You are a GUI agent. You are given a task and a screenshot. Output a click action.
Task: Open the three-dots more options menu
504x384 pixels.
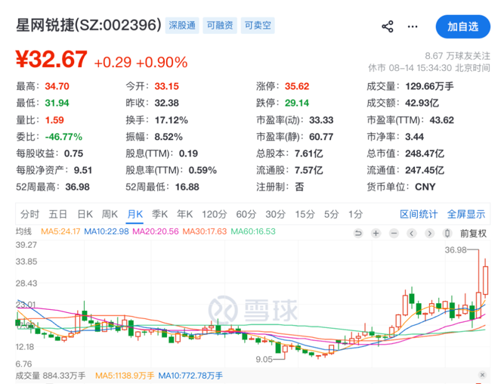(x=413, y=26)
